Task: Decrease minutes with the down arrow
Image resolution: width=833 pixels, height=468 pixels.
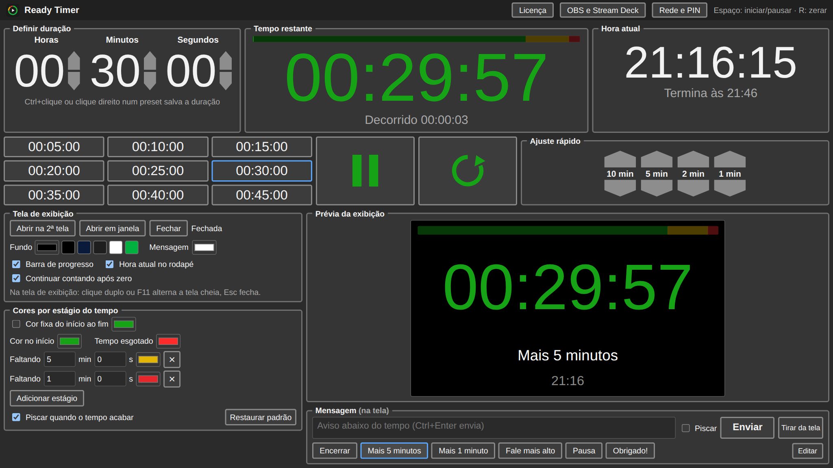Action: pos(150,80)
